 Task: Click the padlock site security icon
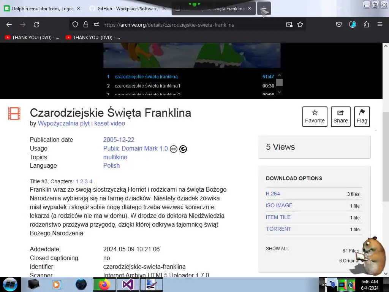(x=86, y=25)
